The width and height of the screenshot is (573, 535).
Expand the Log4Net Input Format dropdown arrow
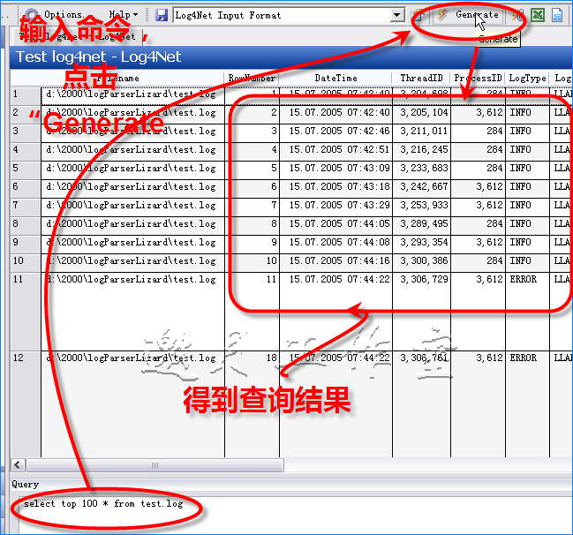coord(396,15)
